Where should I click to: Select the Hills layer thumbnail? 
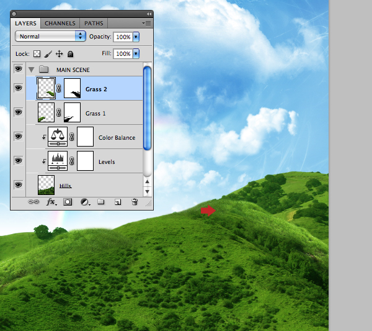(46, 185)
